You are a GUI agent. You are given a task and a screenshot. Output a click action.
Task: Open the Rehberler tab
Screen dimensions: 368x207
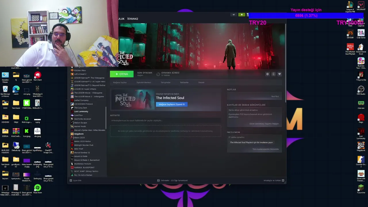(184, 83)
